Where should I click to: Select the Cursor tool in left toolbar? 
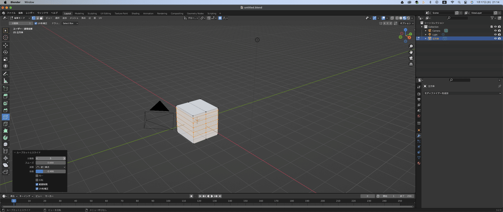(x=5, y=38)
